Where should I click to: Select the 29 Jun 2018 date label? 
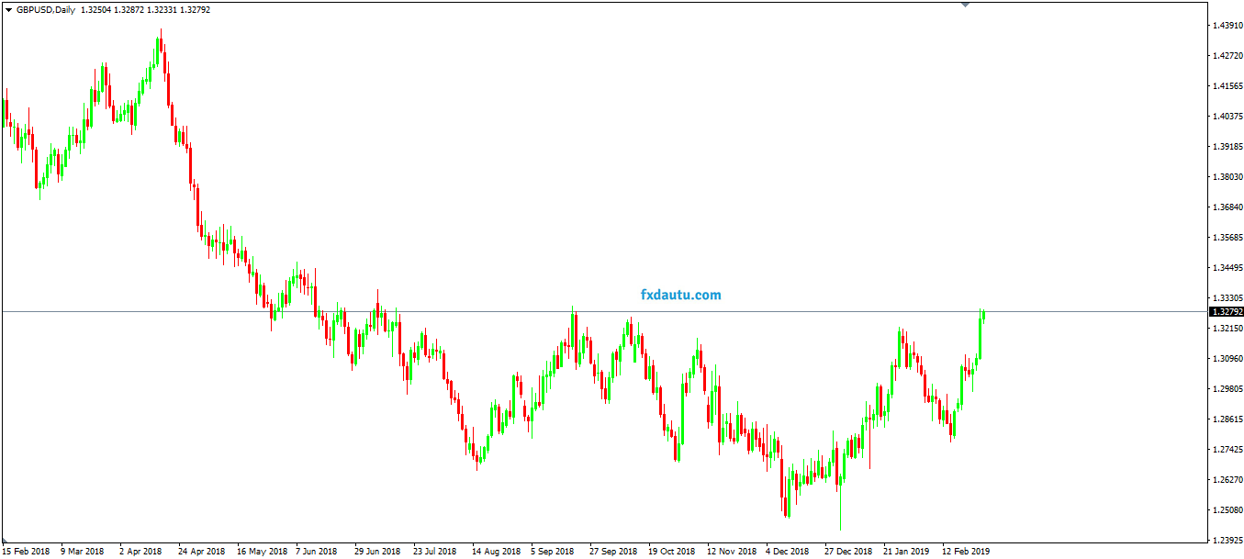click(377, 552)
